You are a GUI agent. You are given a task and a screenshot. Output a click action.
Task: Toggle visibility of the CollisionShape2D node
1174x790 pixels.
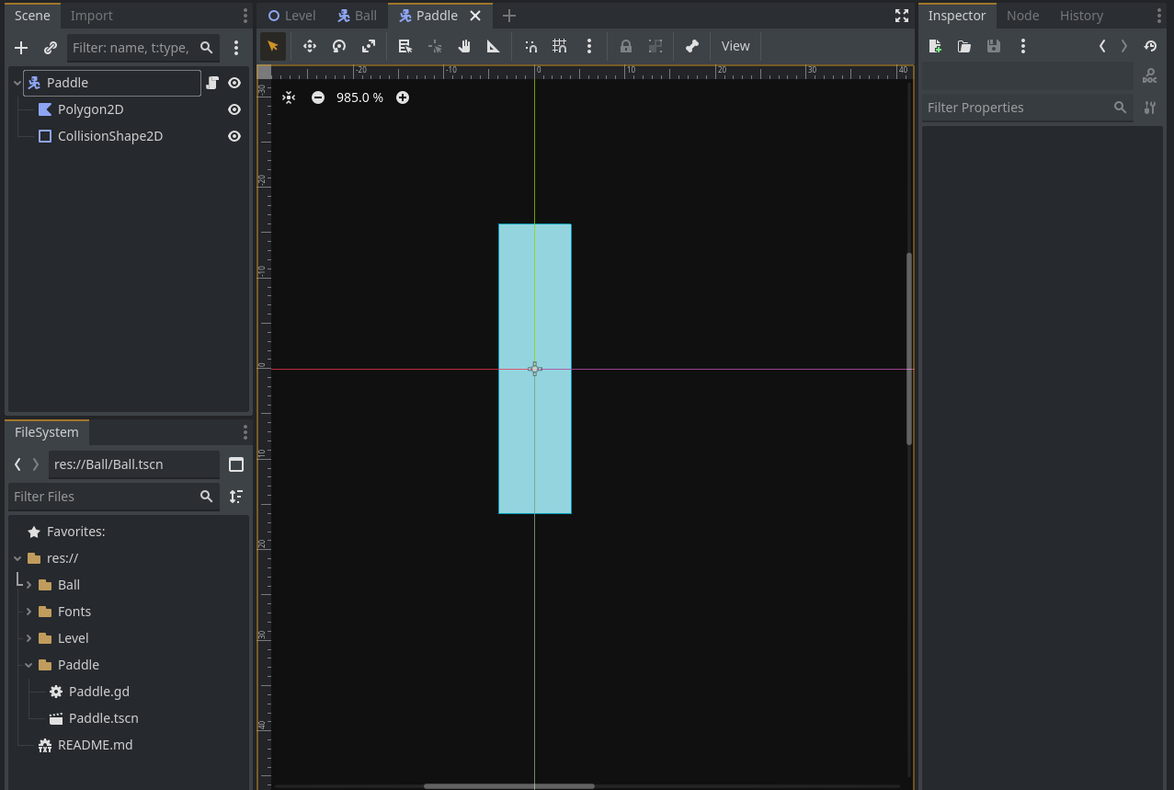click(x=234, y=135)
